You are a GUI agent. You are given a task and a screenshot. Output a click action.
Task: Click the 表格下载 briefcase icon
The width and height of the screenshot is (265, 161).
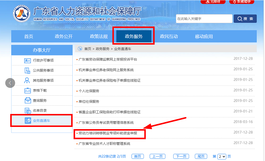tap(28, 90)
